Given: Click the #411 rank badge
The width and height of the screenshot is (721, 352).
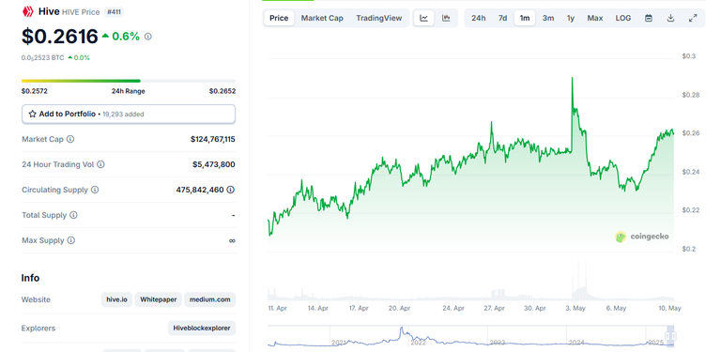Looking at the screenshot, I should 114,12.
